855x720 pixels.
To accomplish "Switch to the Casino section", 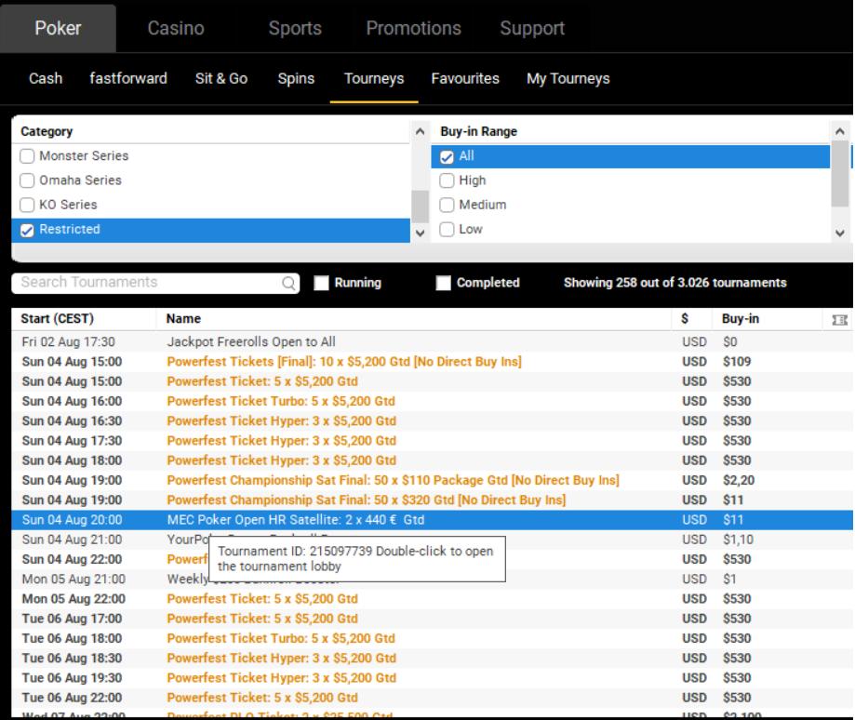I will pyautogui.click(x=176, y=28).
